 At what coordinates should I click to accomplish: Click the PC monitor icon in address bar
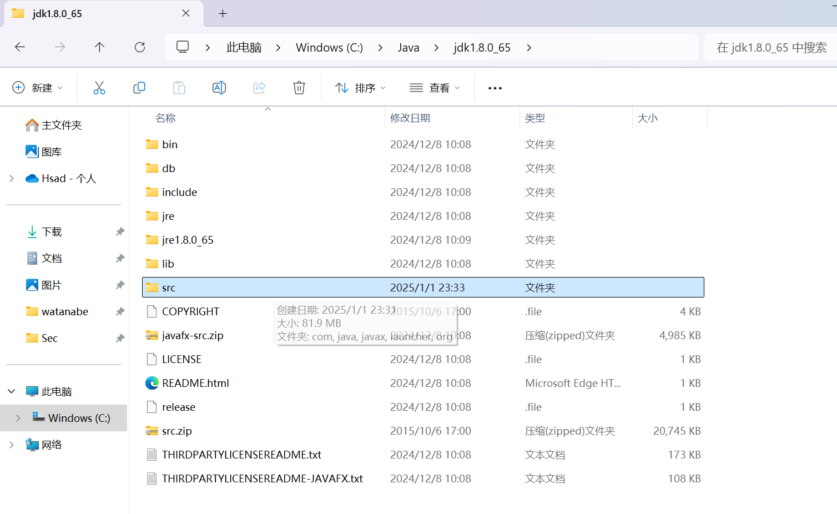click(183, 47)
